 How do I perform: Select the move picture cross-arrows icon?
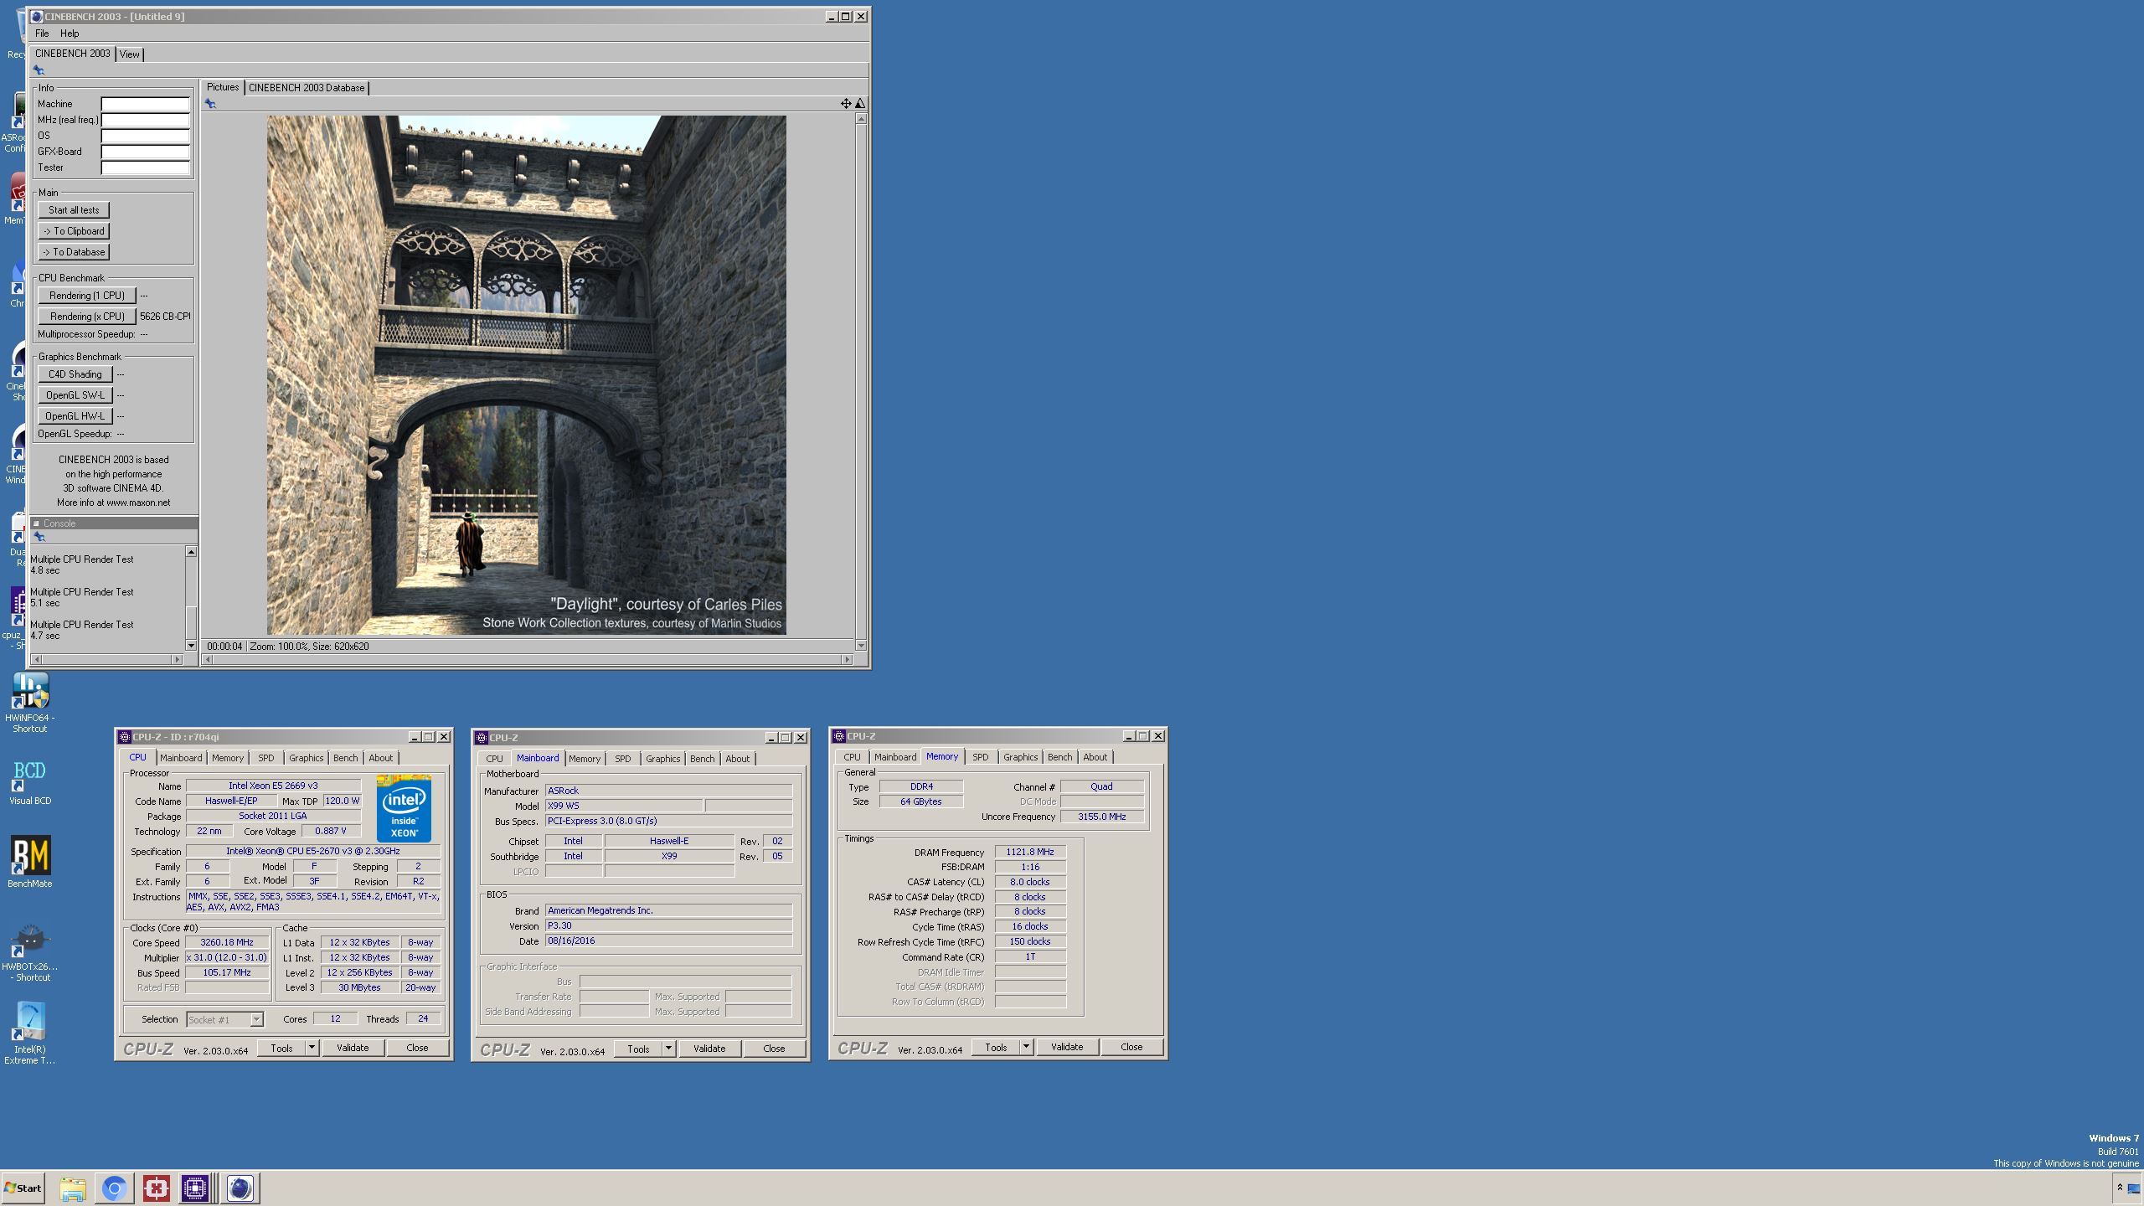pos(846,103)
